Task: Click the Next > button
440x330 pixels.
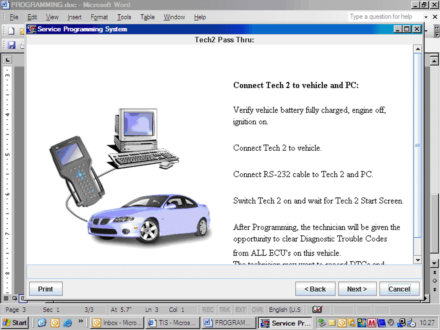Action: pos(357,289)
